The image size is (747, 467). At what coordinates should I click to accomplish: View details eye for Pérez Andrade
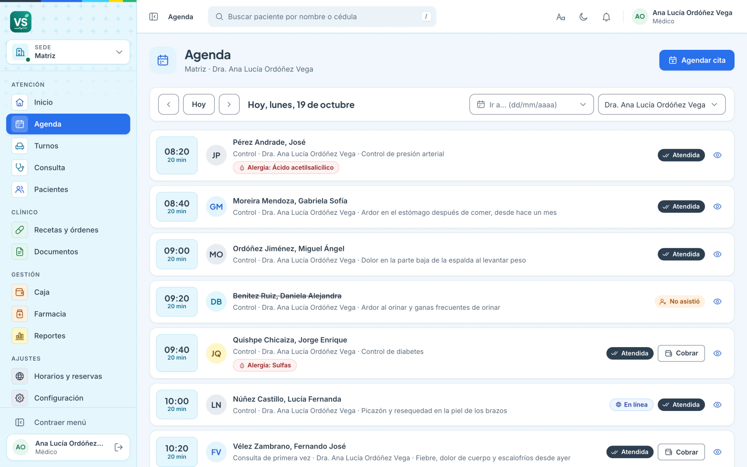717,155
